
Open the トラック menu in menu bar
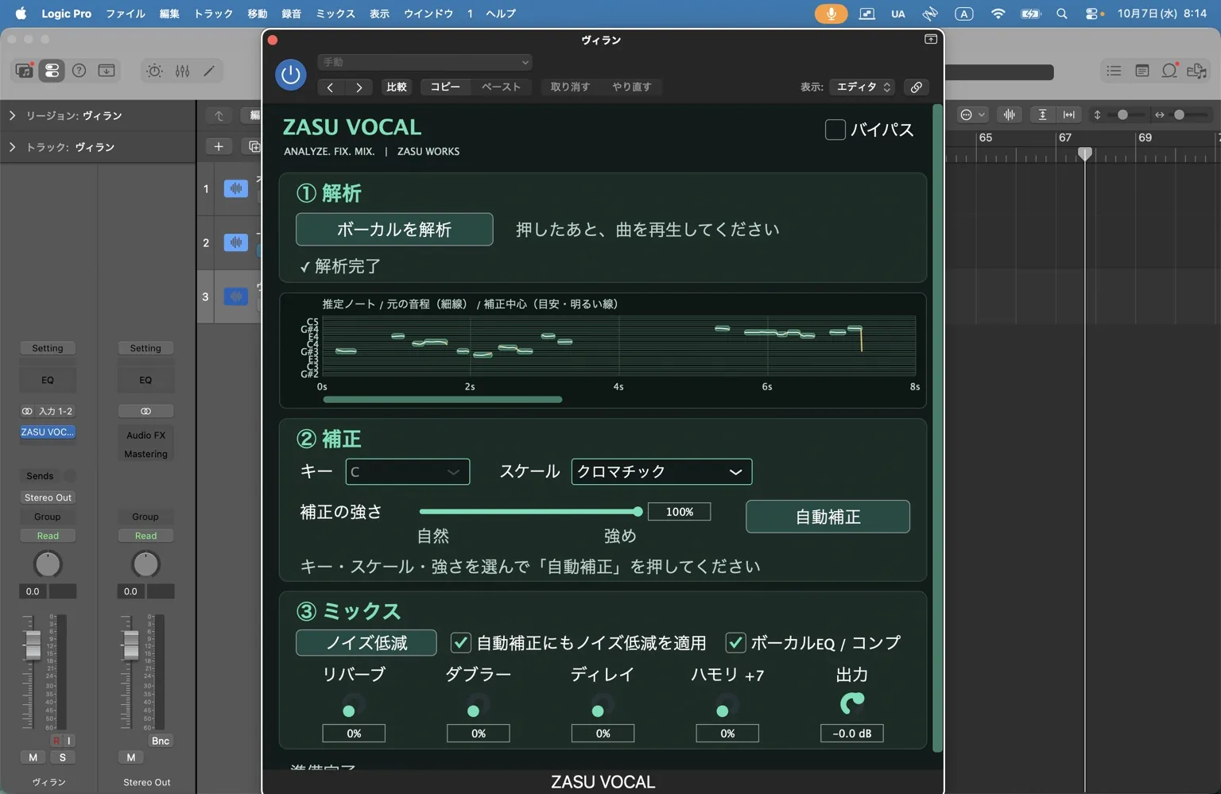pos(213,14)
